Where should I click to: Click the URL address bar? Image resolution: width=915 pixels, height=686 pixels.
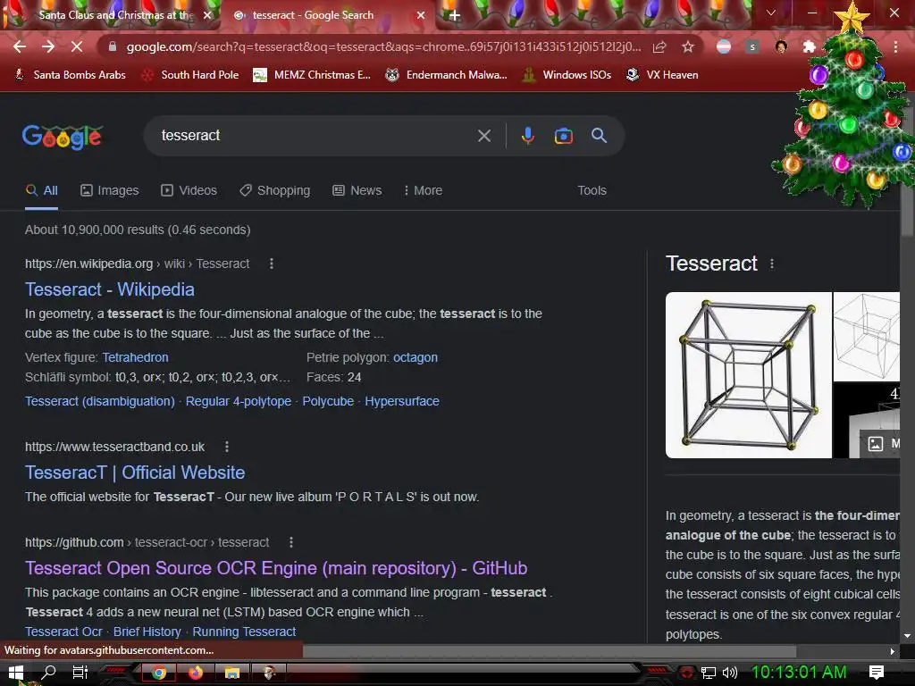pos(383,46)
